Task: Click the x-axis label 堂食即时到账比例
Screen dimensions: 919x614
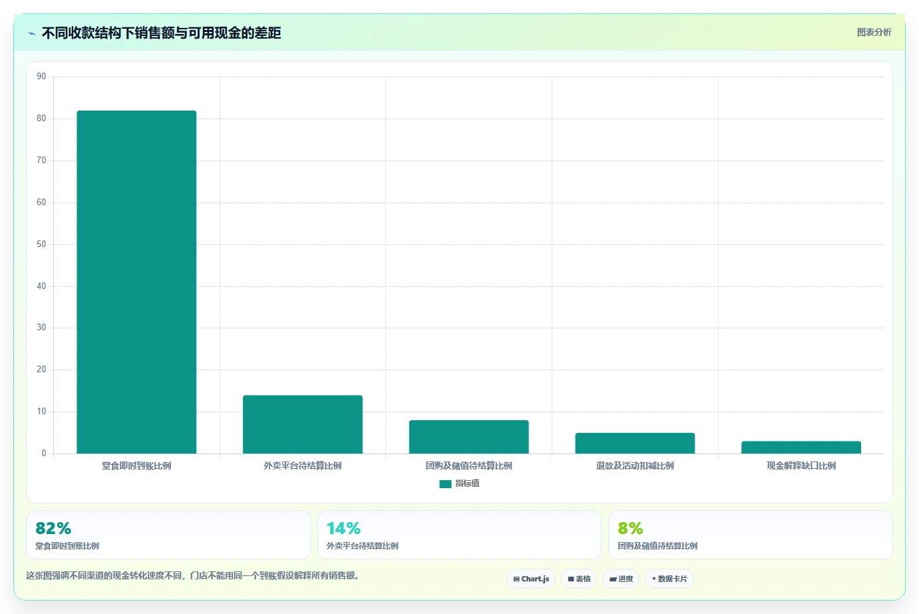Action: 136,465
